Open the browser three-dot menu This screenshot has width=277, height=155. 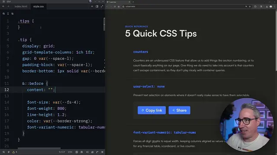click(x=275, y=6)
